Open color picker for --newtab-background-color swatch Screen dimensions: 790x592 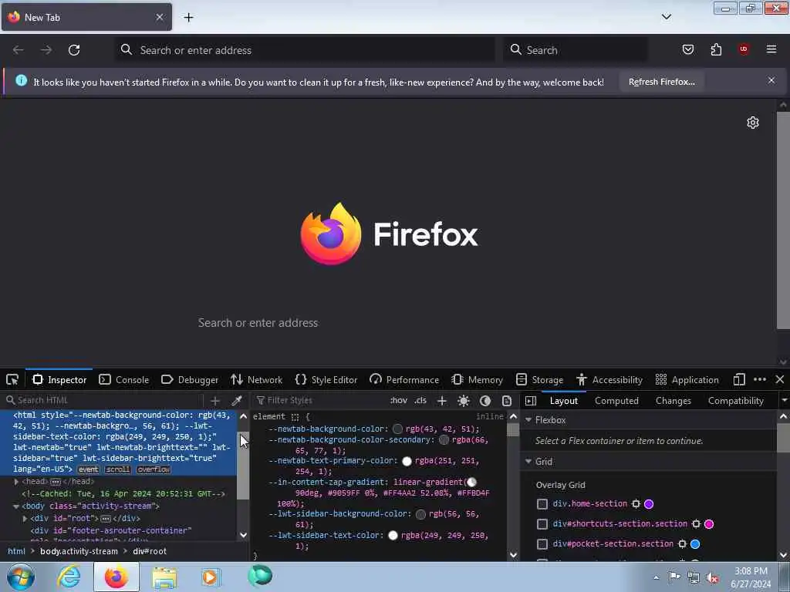pyautogui.click(x=397, y=429)
